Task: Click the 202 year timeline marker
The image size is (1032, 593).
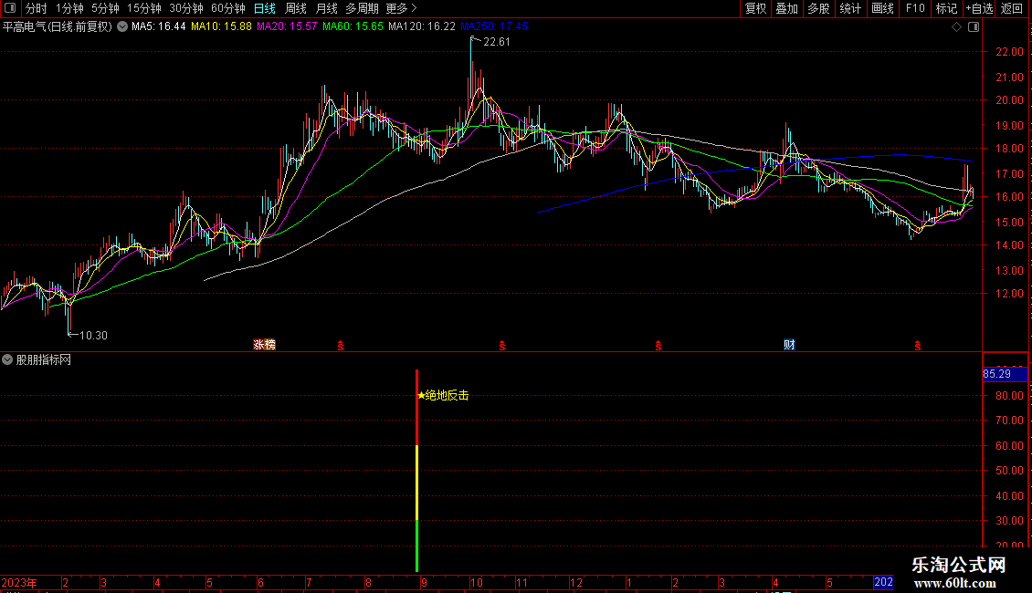Action: [x=883, y=582]
